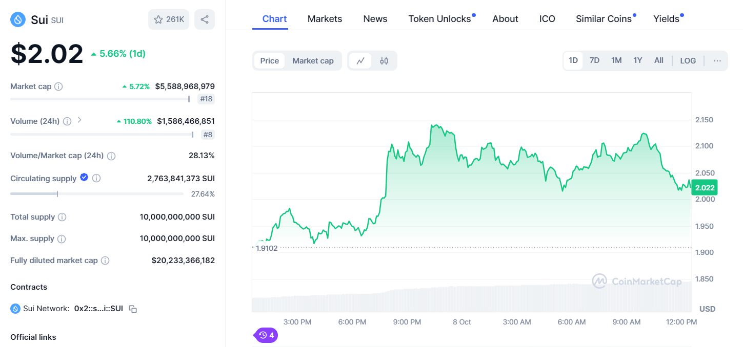Set chart range to 1Y
The width and height of the screenshot is (743, 347).
[x=638, y=61]
